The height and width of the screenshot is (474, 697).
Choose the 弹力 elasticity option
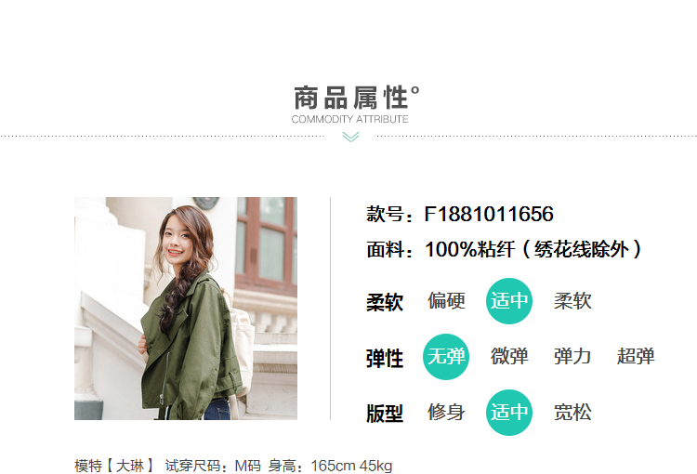[x=572, y=357]
